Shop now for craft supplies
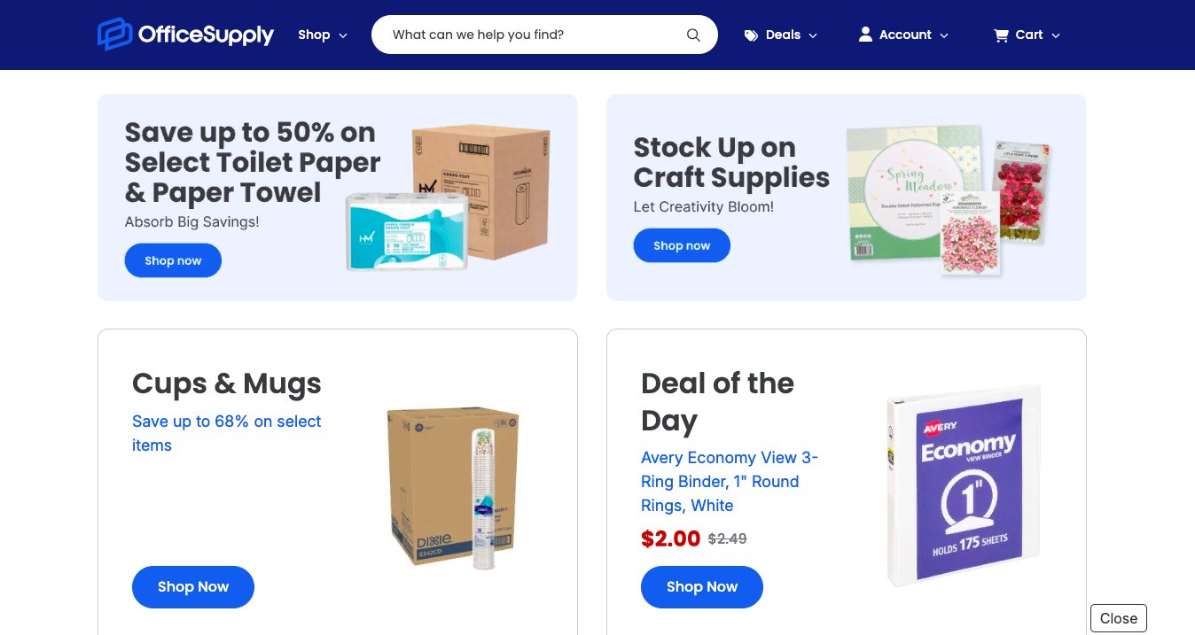This screenshot has width=1195, height=635. click(682, 245)
